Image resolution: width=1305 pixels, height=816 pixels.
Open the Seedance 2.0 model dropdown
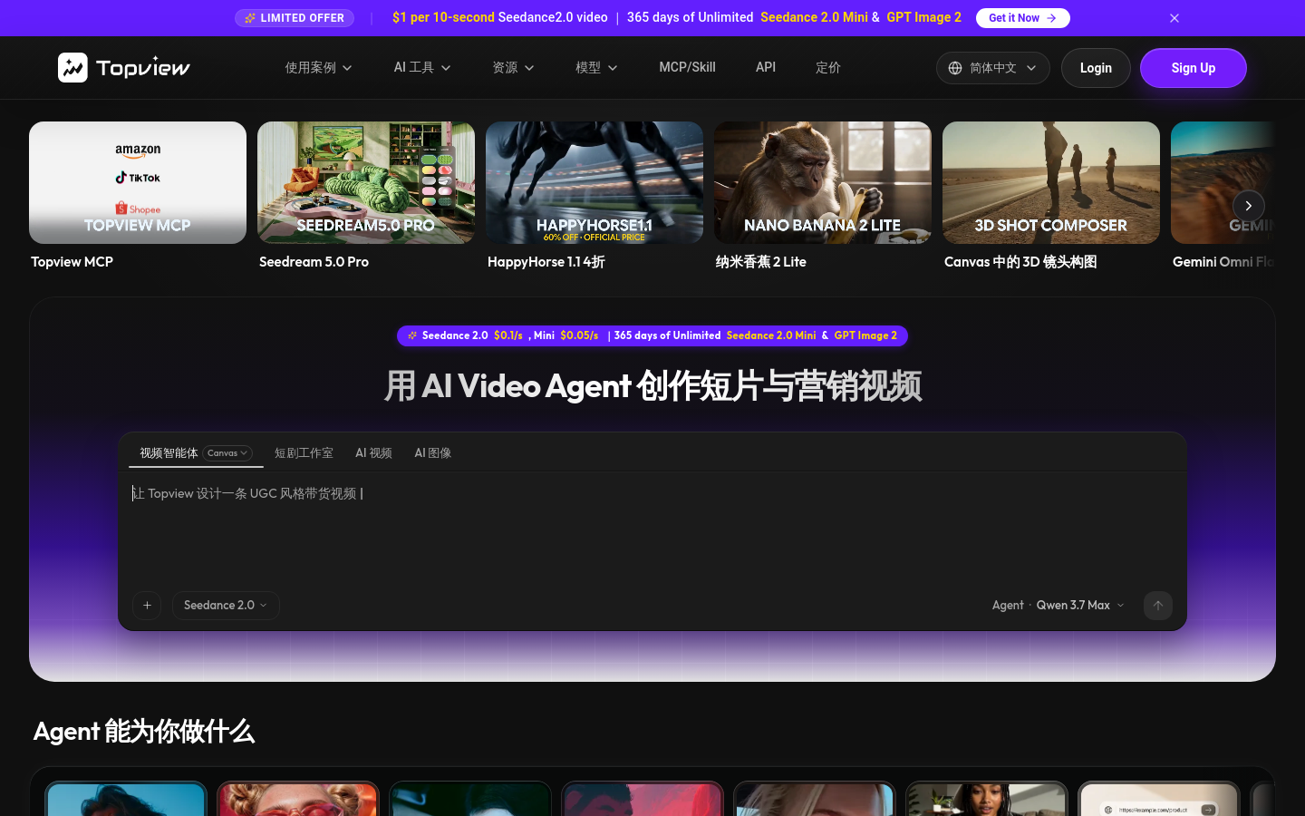[x=226, y=606]
